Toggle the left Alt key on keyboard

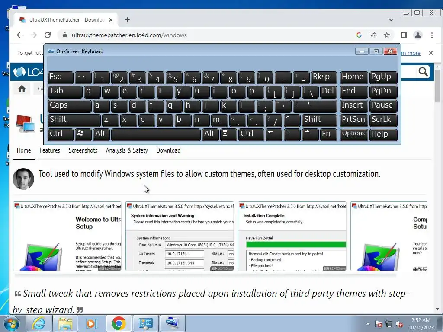[x=101, y=134]
